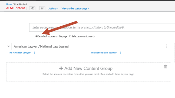The width and height of the screenshot is (175, 98).
Task: Select 'Select sources to search' radio
Action: (70, 36)
